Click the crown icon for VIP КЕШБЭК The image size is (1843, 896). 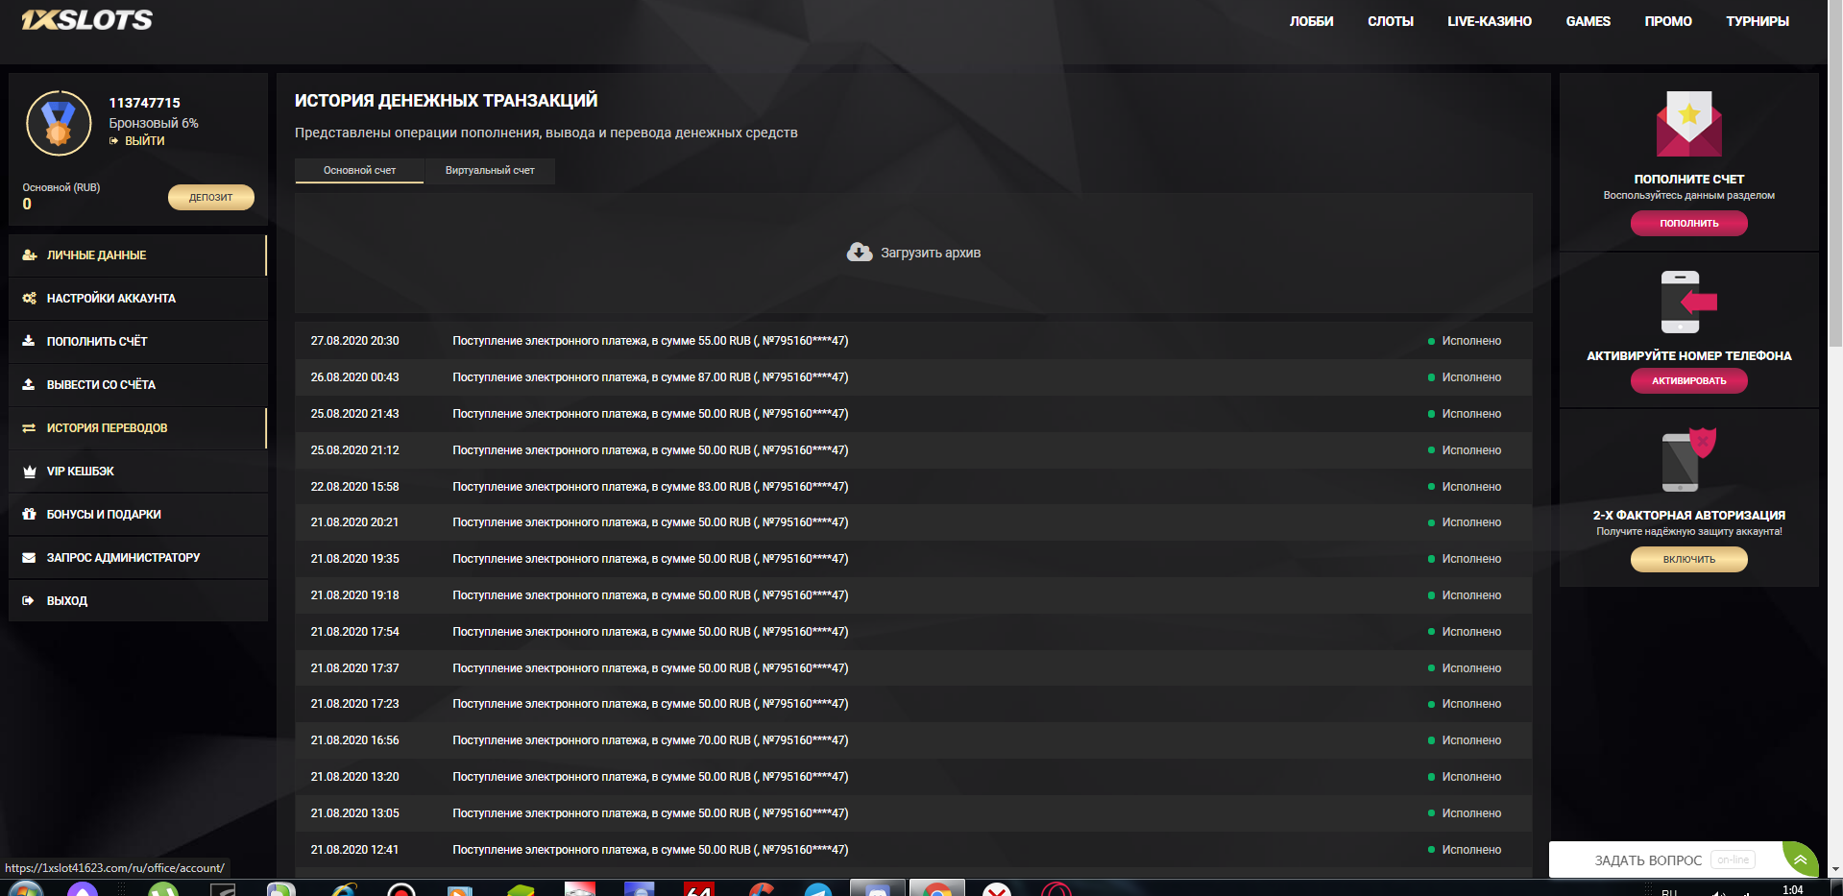click(x=29, y=472)
